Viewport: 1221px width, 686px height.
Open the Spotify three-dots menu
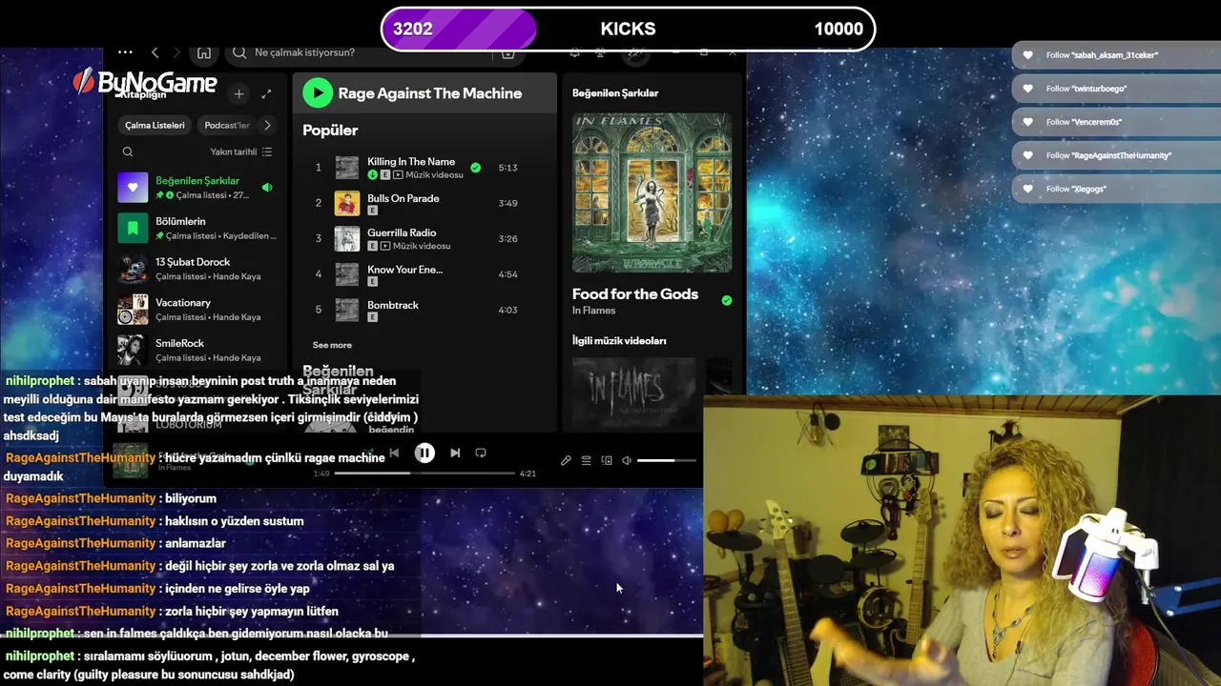click(x=125, y=52)
